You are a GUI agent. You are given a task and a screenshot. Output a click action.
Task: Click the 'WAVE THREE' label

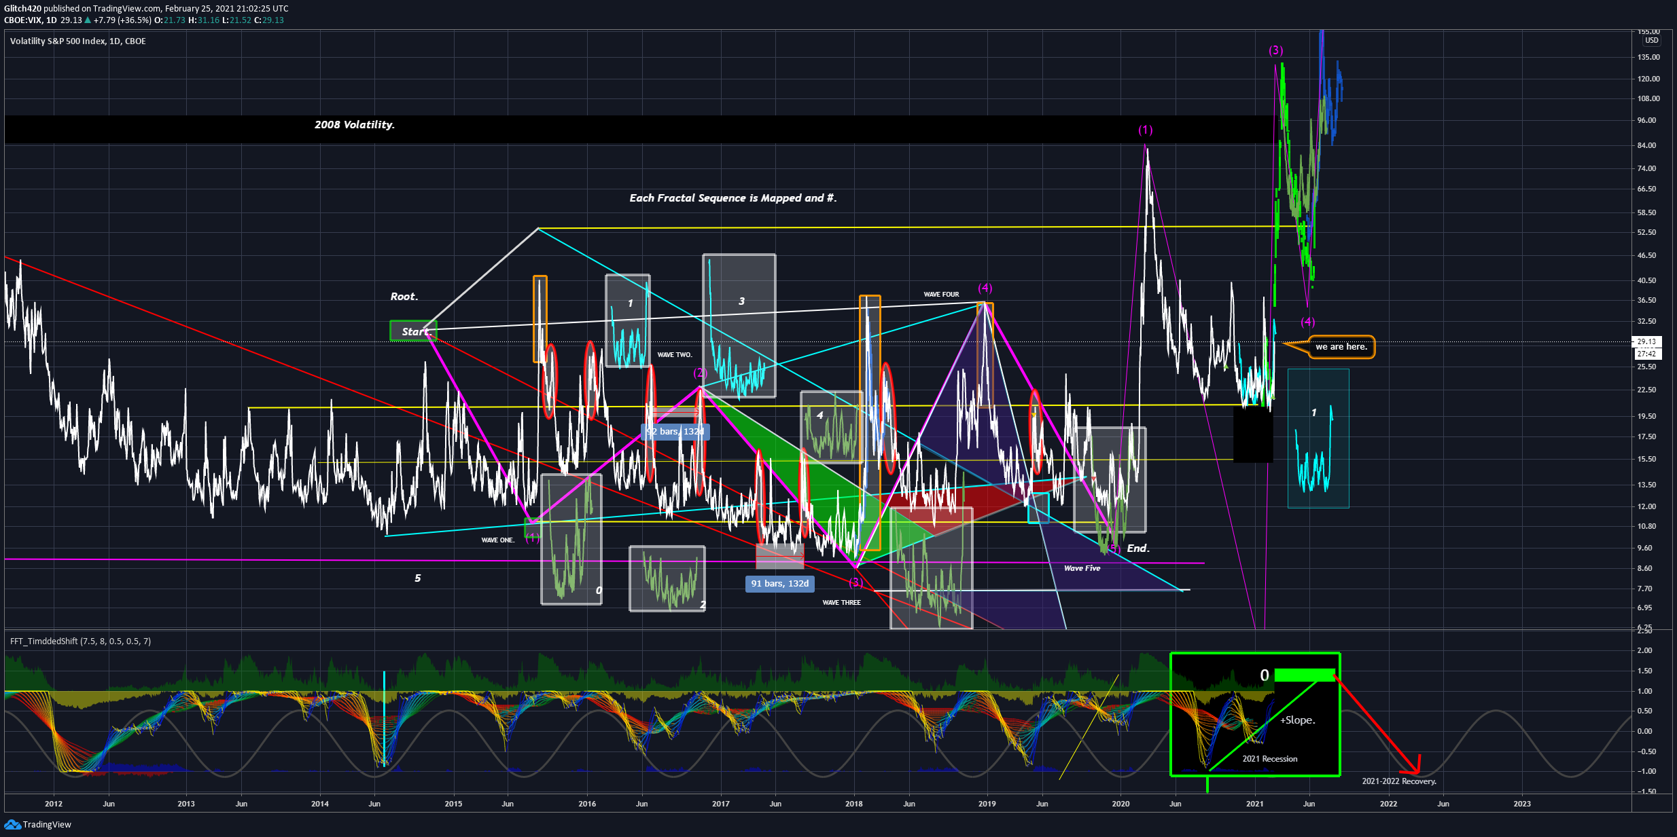click(x=841, y=603)
